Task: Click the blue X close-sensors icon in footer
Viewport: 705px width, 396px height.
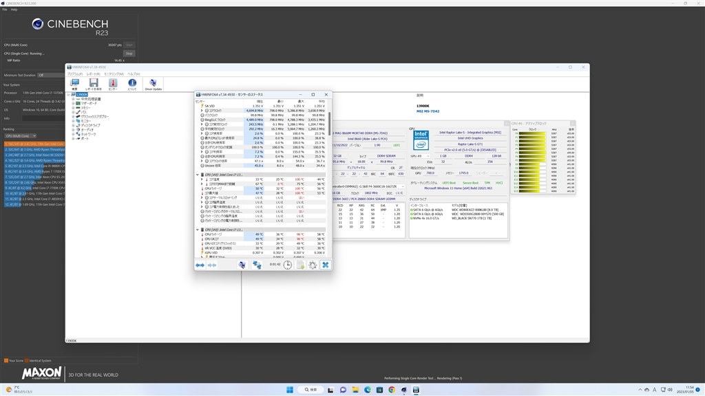Action: (326, 265)
